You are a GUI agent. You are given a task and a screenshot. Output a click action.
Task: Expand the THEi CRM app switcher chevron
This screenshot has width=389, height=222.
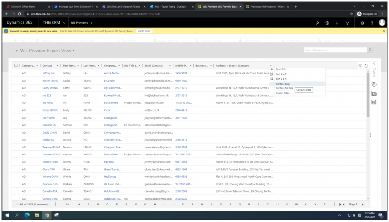point(64,23)
